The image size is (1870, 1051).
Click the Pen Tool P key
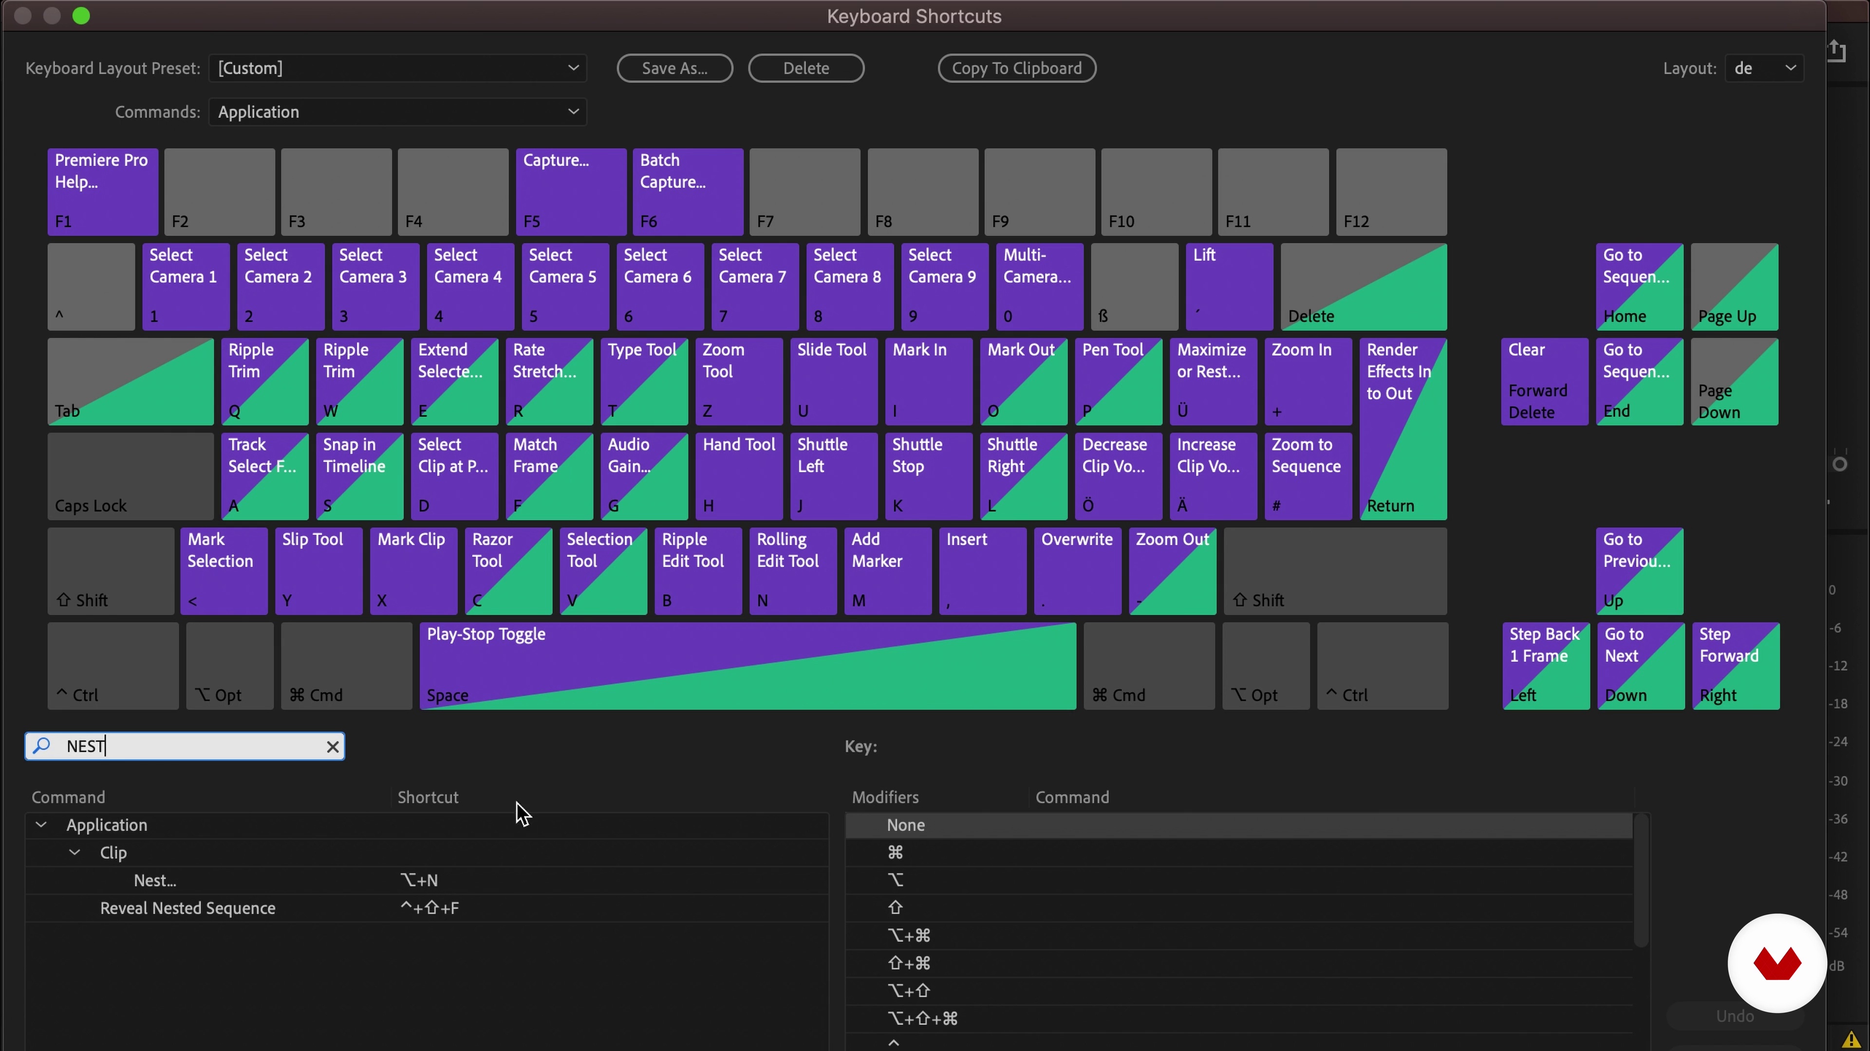(x=1119, y=381)
